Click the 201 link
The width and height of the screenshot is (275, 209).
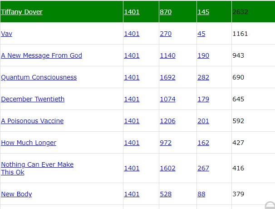(x=203, y=121)
